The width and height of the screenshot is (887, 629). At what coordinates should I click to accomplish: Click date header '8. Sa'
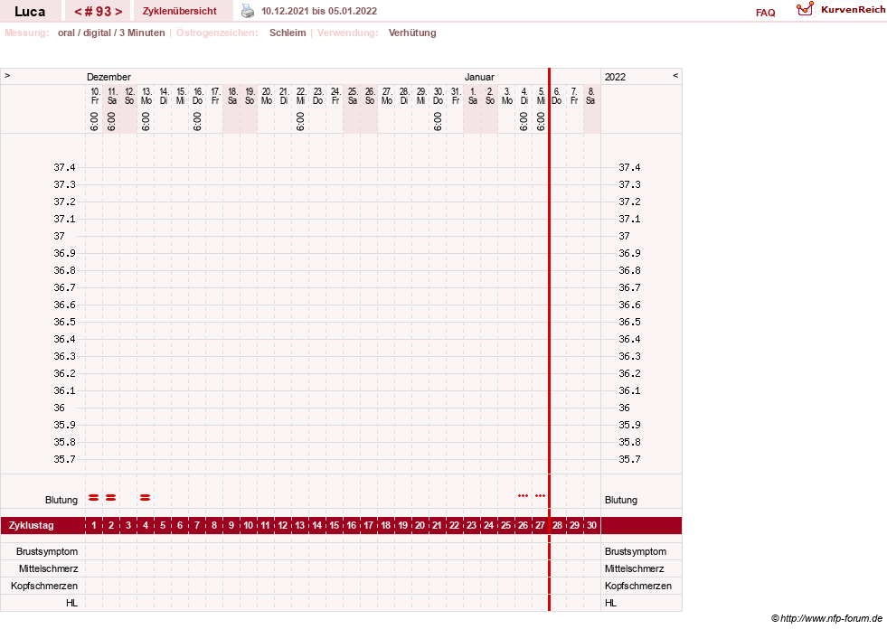coord(590,96)
